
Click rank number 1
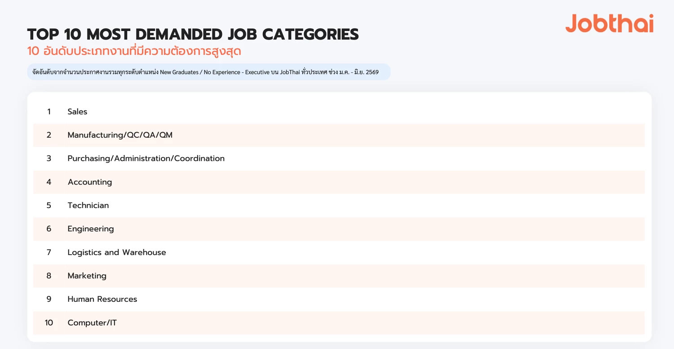pos(49,111)
